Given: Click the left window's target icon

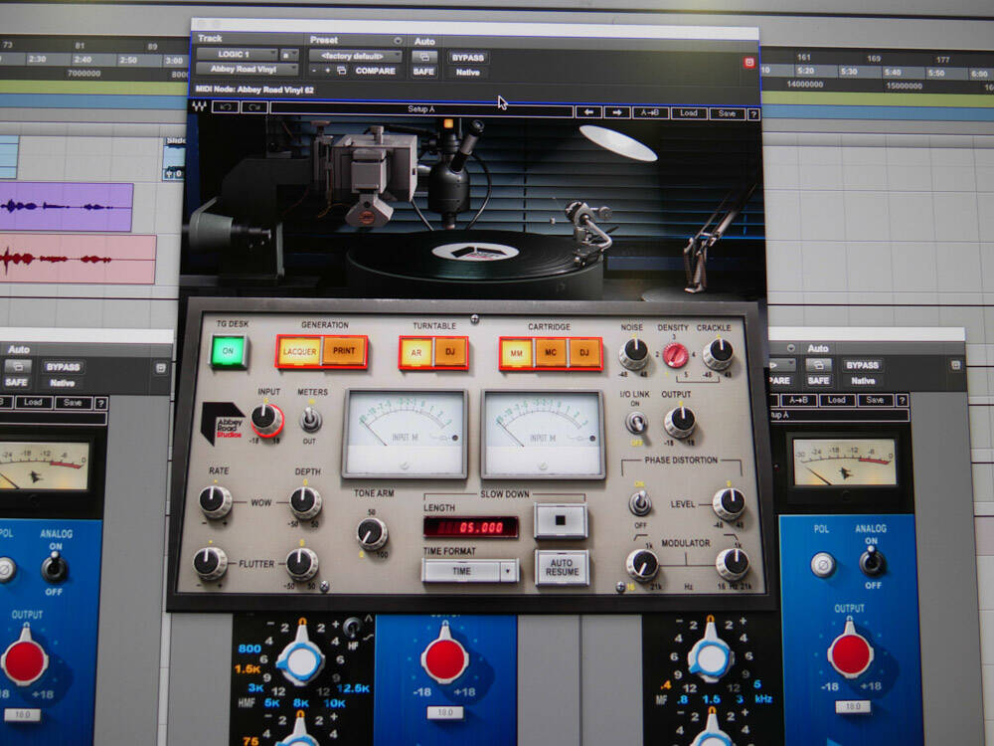Looking at the screenshot, I should coord(161,367).
